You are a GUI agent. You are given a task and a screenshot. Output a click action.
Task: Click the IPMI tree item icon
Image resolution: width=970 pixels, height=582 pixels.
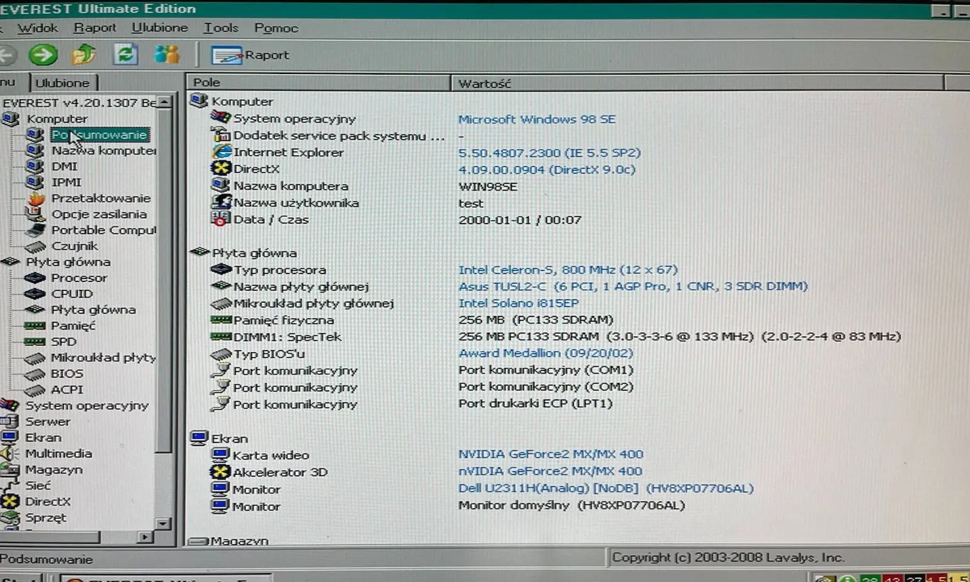pyautogui.click(x=35, y=182)
